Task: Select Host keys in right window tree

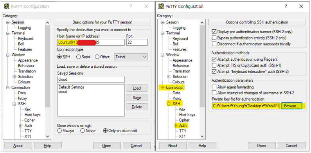Action: click(187, 115)
